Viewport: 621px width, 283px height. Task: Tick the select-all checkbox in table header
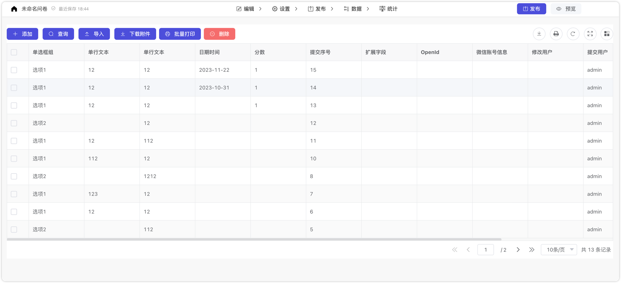[14, 52]
